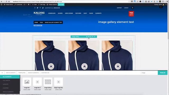
Task: Click the browser back arrow
Action: coord(2,2)
